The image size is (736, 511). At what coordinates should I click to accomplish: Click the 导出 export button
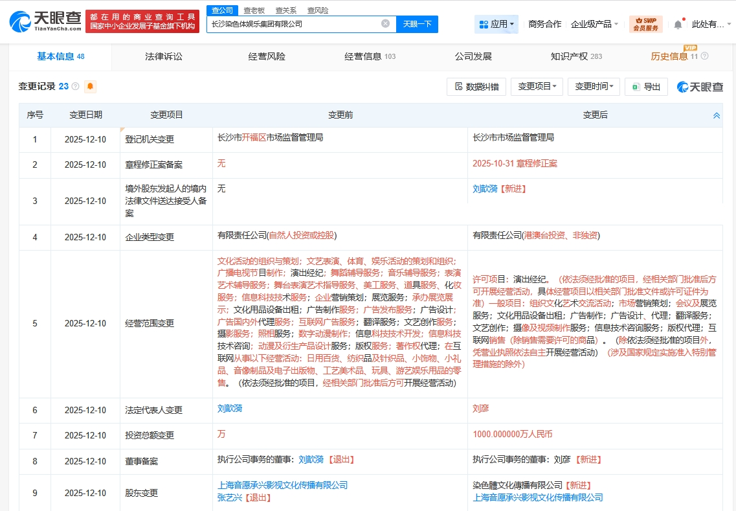[x=645, y=87]
